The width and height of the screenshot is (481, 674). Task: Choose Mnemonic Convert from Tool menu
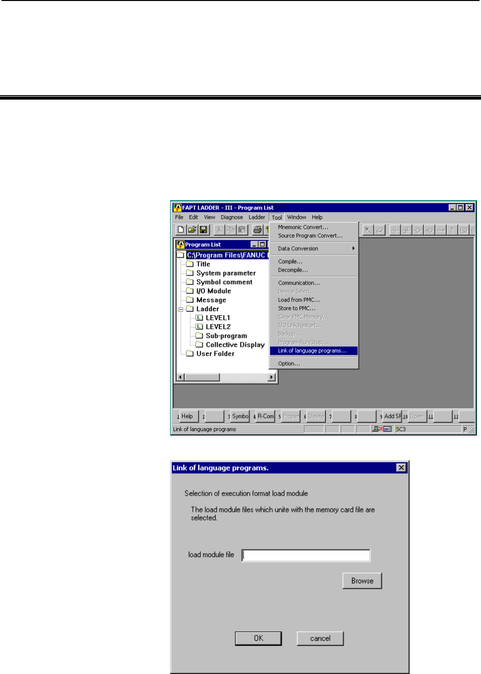[x=313, y=227]
